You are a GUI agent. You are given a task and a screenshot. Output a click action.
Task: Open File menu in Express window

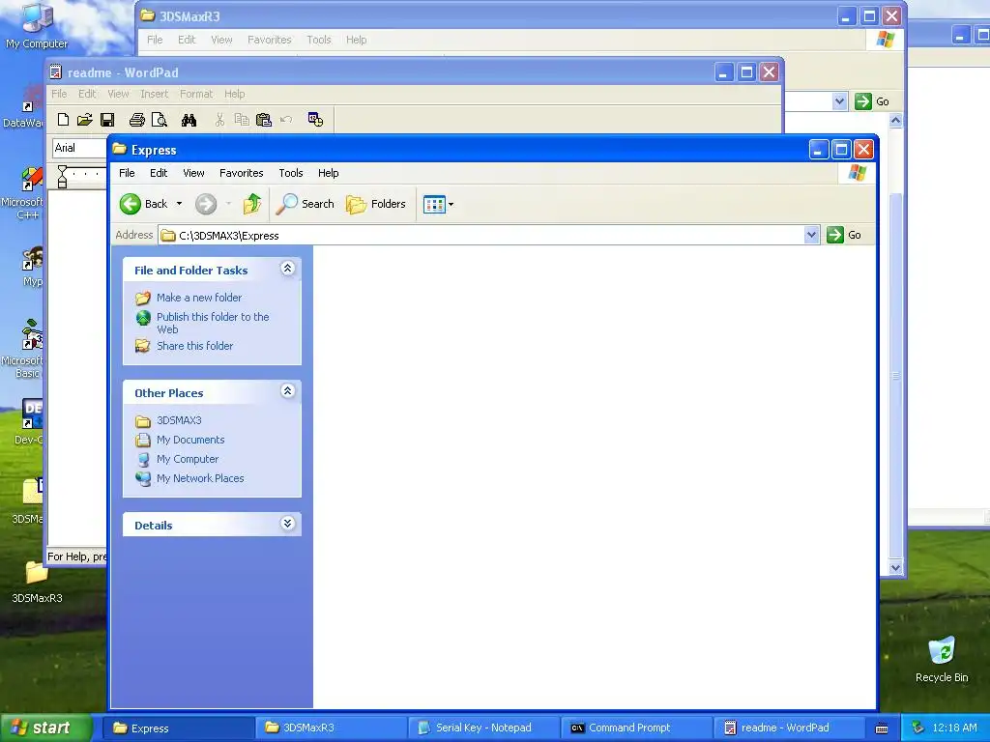[127, 173]
